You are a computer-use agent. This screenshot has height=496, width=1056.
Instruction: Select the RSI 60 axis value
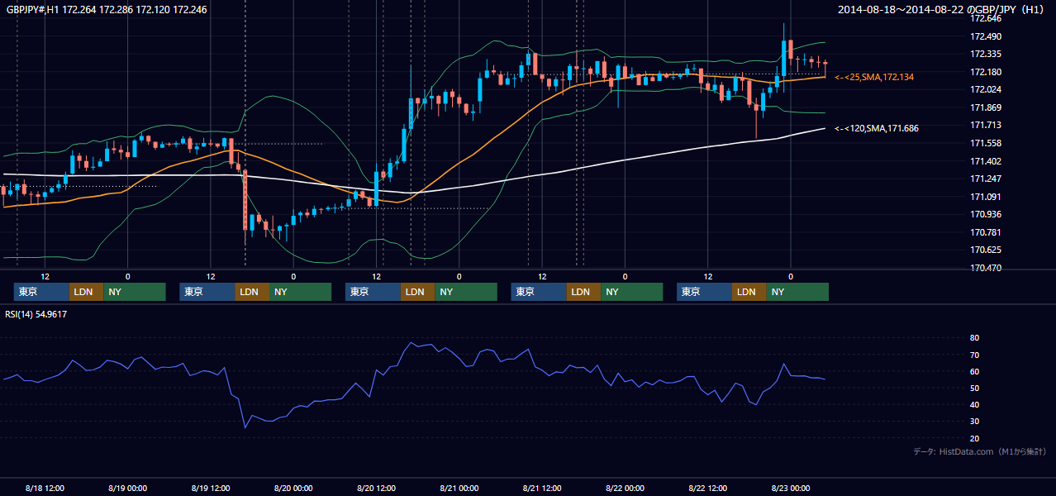pos(974,371)
